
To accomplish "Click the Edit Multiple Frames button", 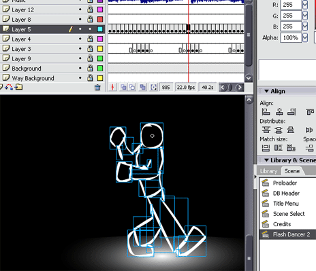I will (143, 87).
